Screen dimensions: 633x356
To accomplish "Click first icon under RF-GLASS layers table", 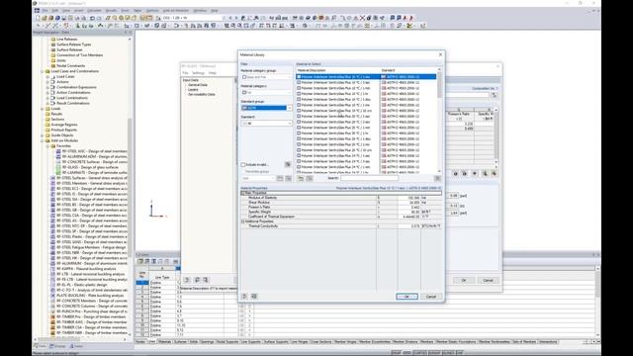I will coord(455,174).
